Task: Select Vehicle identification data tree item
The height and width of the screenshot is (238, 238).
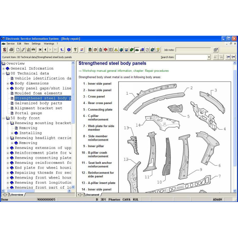Action: pyautogui.click(x=43, y=79)
